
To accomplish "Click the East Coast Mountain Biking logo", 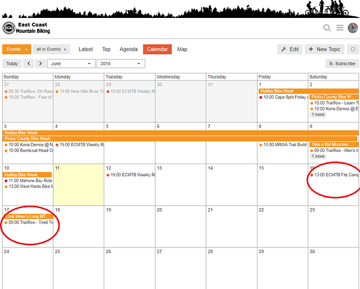I will click(x=26, y=28).
